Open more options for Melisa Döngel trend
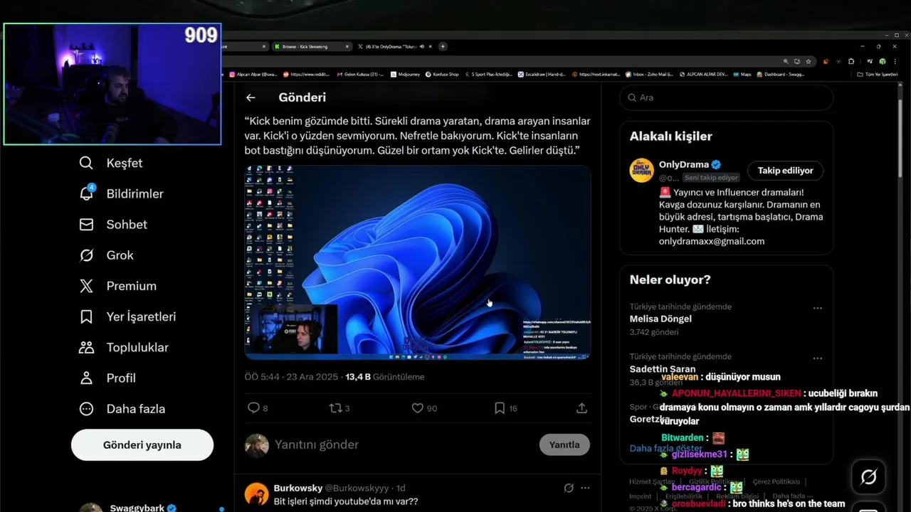The height and width of the screenshot is (512, 911). pyautogui.click(x=817, y=308)
